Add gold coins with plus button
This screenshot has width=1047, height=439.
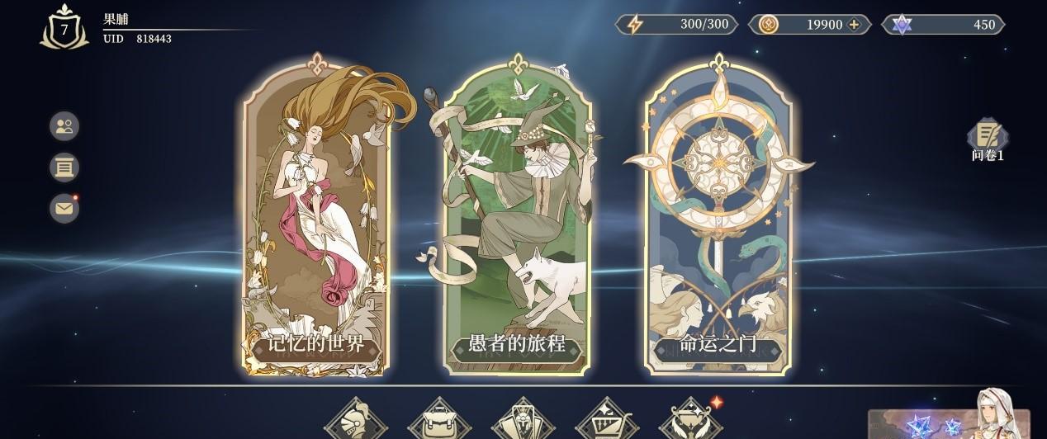coord(854,24)
